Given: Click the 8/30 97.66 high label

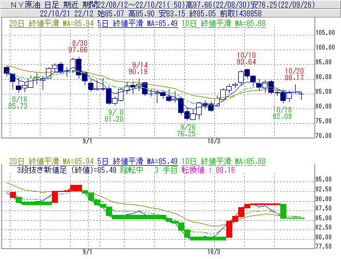Looking at the screenshot, I should click(x=78, y=46).
